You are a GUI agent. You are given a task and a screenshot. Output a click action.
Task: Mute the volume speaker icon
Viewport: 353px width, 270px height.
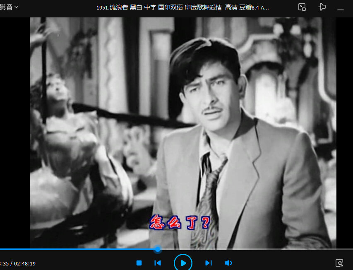pyautogui.click(x=228, y=263)
